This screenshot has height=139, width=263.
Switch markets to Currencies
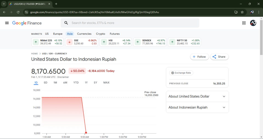coord(84,34)
